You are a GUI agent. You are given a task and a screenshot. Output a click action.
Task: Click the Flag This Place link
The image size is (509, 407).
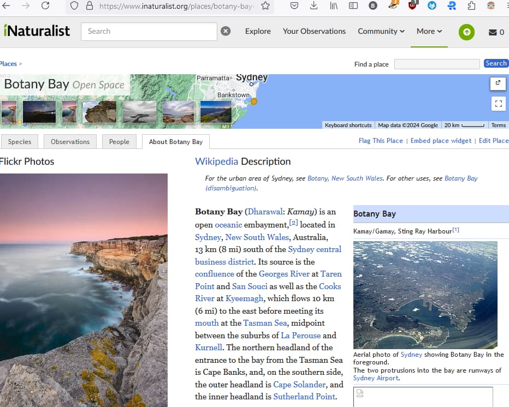[381, 140]
